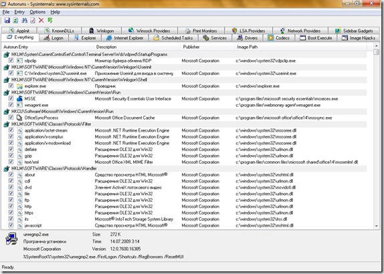This screenshot has height=274, width=384.
Task: Click the vertical scrollbar down arrow
Action: point(377,226)
